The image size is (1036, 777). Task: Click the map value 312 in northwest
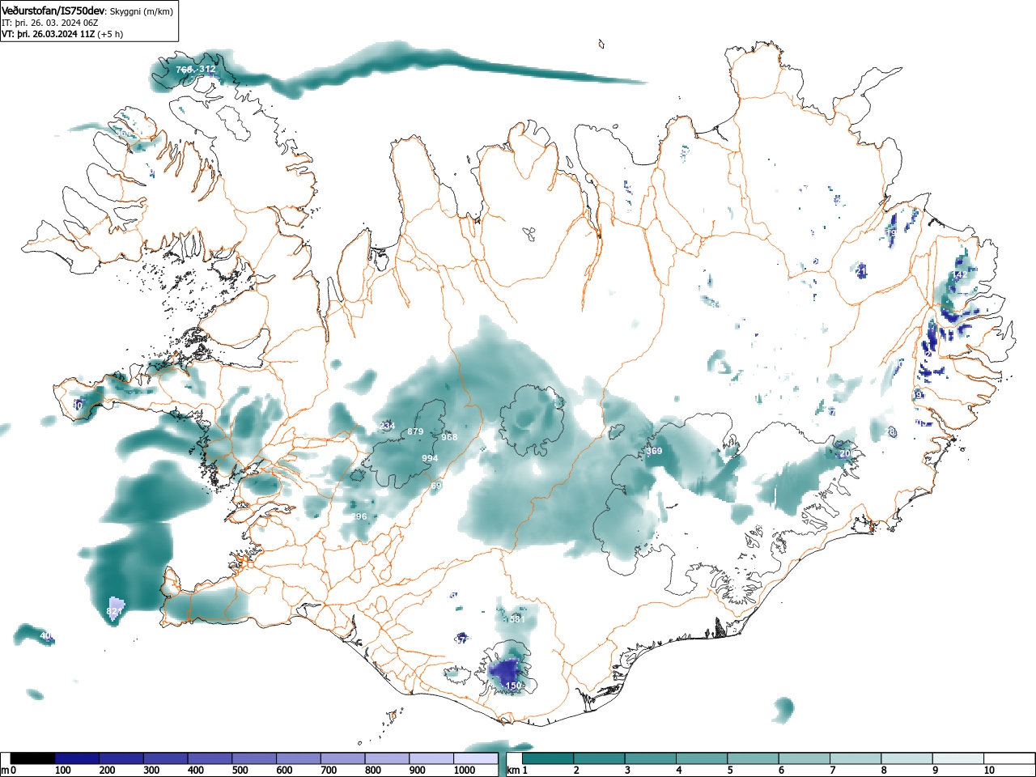(x=208, y=70)
